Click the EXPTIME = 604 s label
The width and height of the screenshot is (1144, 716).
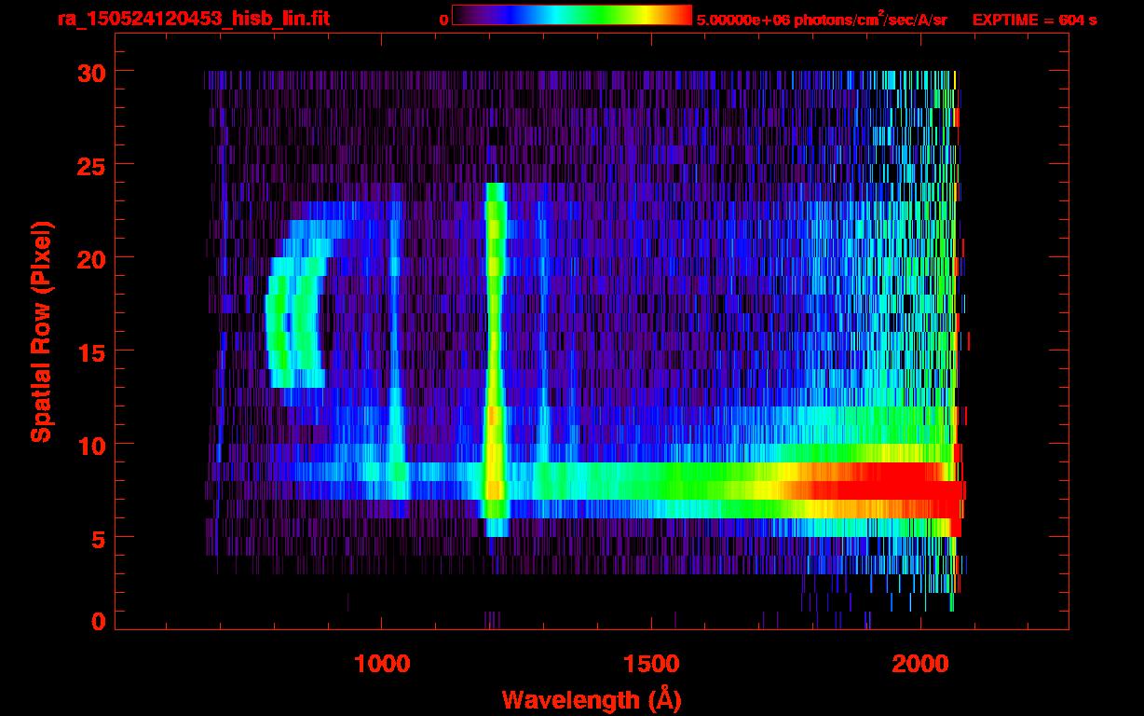(x=1034, y=20)
